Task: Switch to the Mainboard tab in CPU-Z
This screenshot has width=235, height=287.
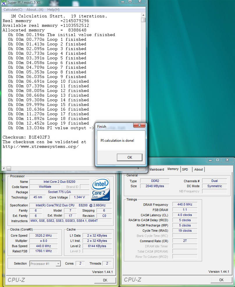Action: pos(156,169)
